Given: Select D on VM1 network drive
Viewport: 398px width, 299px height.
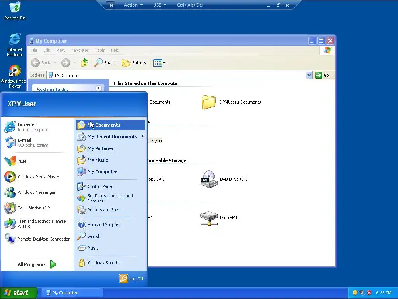Looking at the screenshot, I should (x=219, y=218).
